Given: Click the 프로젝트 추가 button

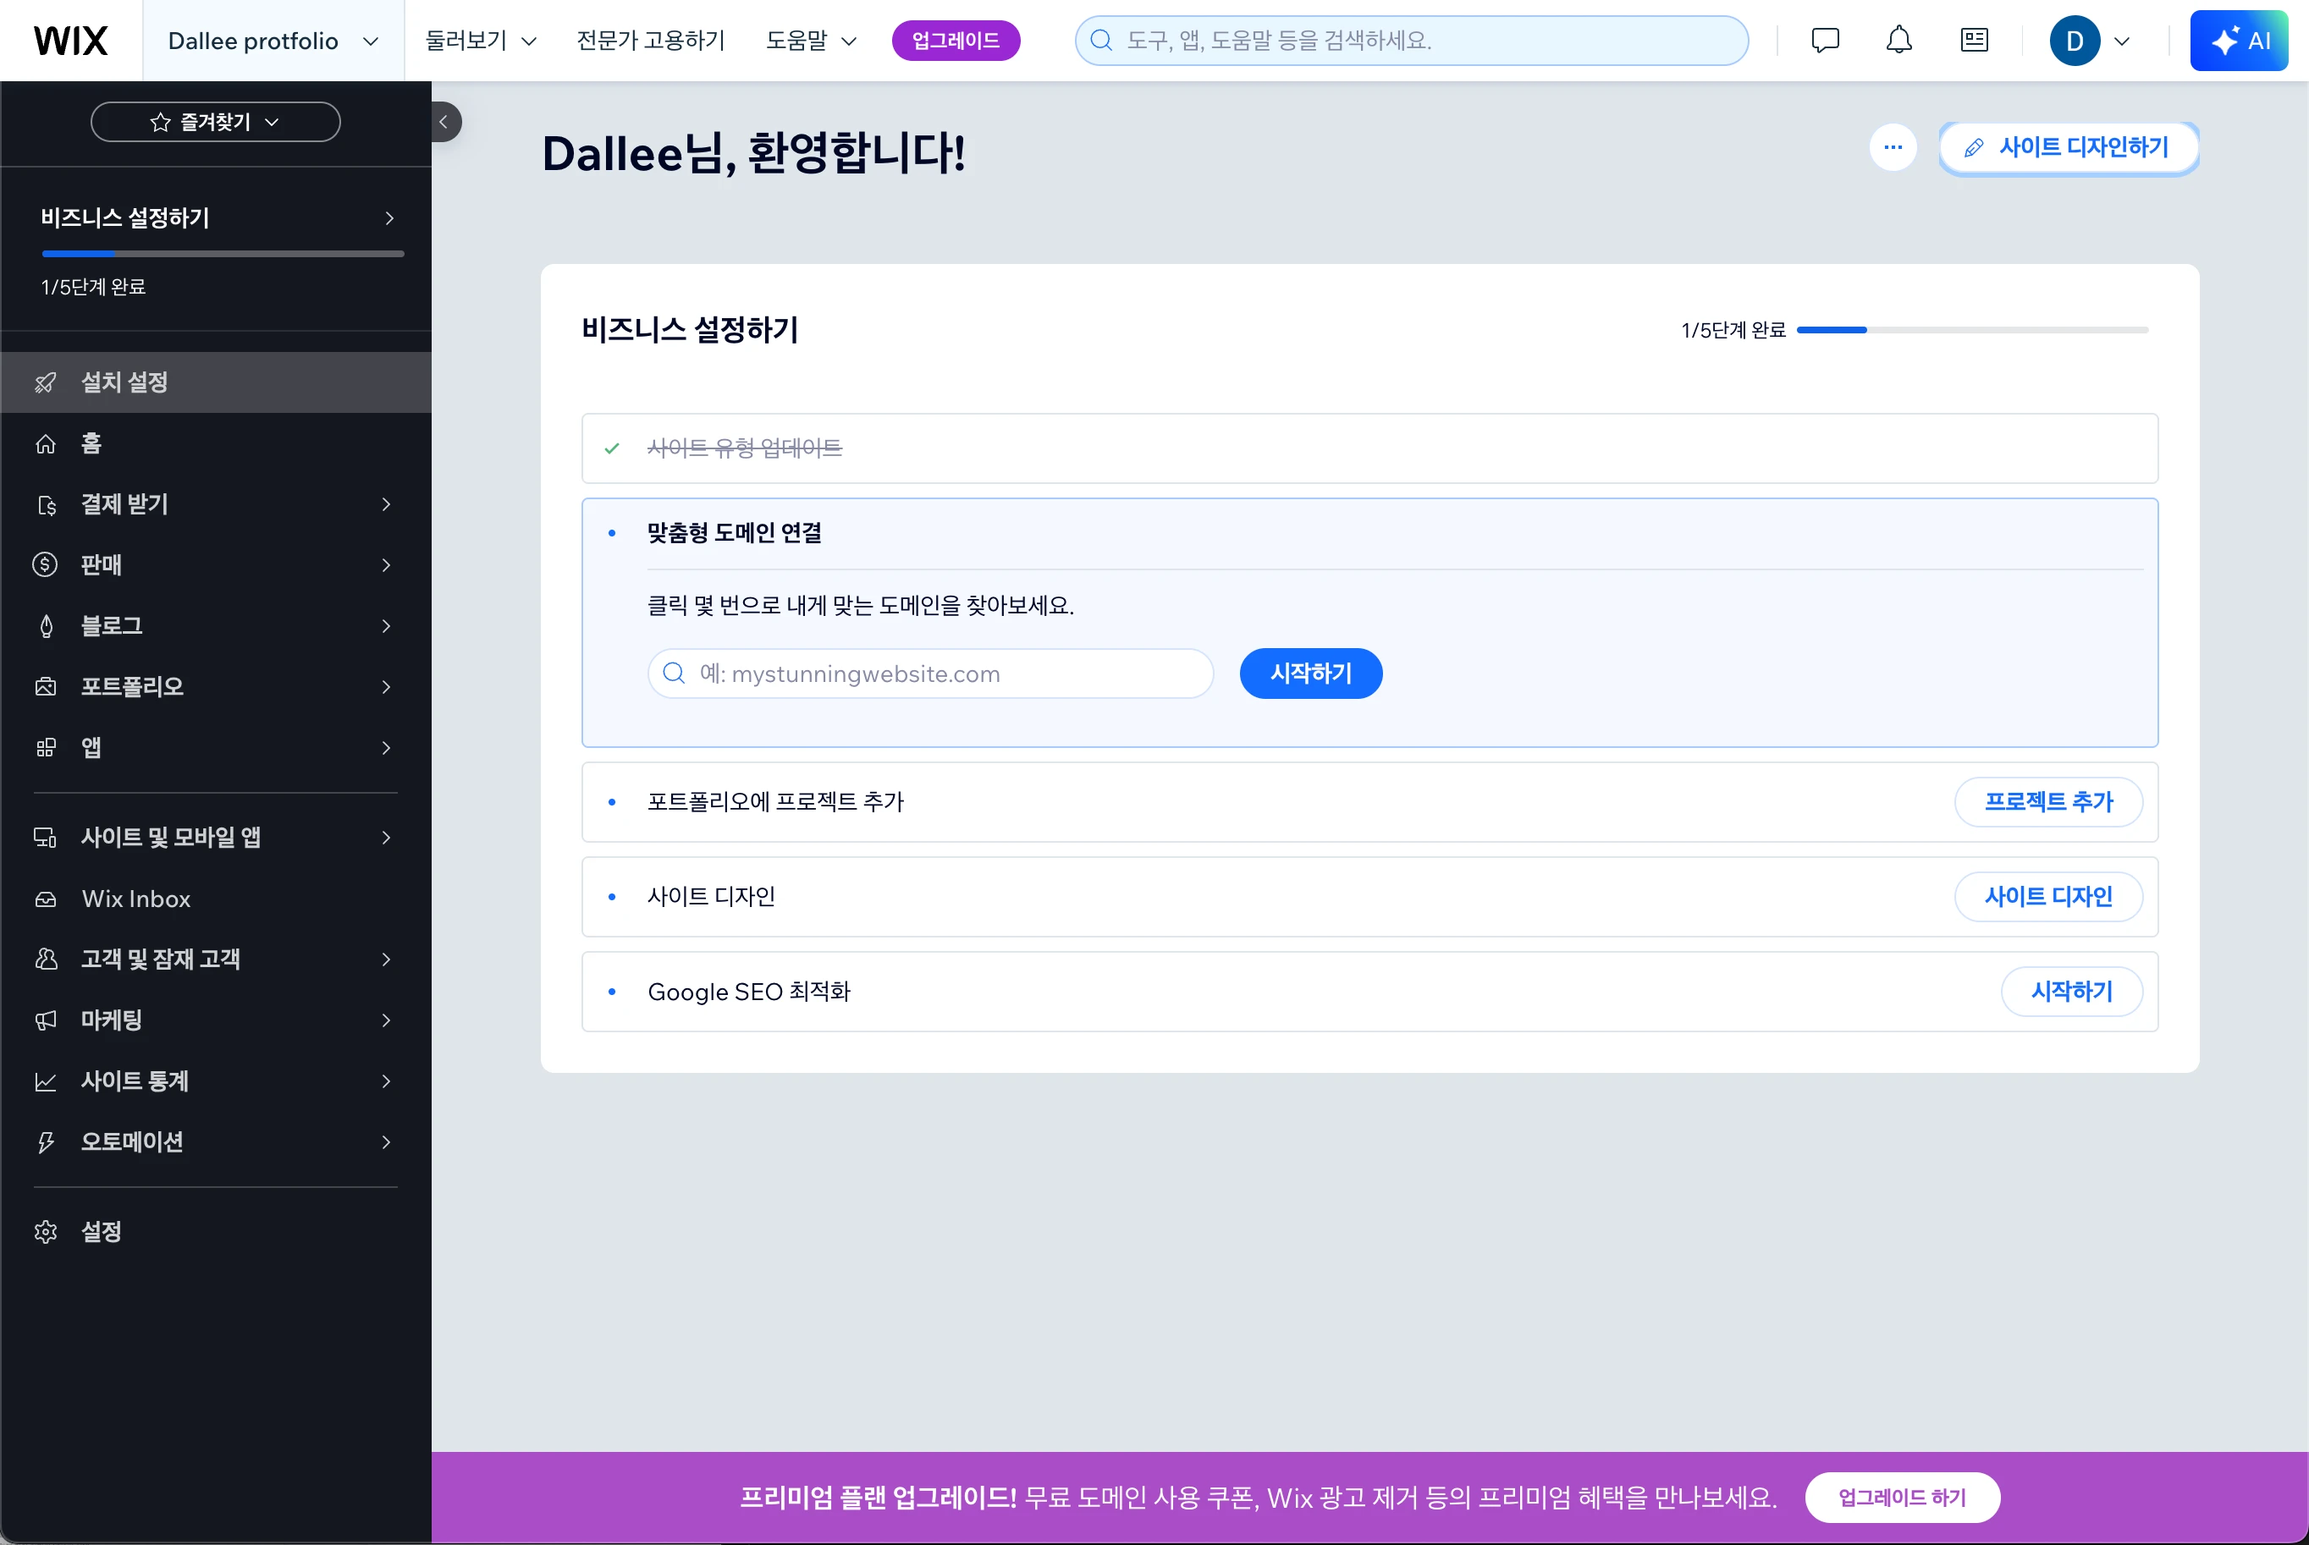Looking at the screenshot, I should tap(2047, 802).
